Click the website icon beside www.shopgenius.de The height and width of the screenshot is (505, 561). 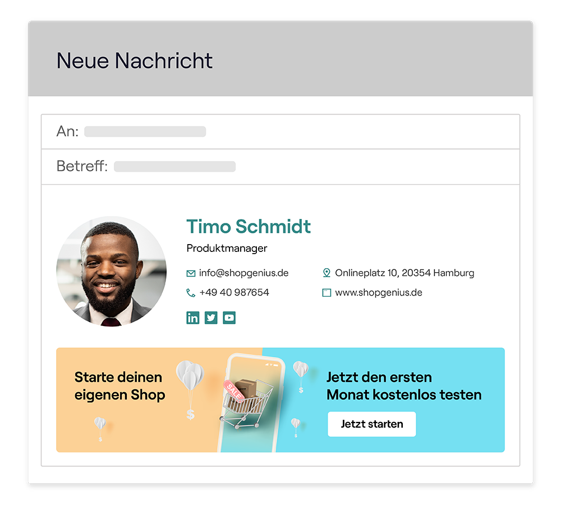(x=327, y=293)
